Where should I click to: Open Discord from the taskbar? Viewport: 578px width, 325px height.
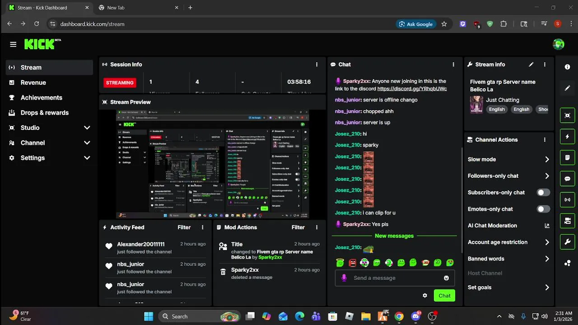(416, 316)
